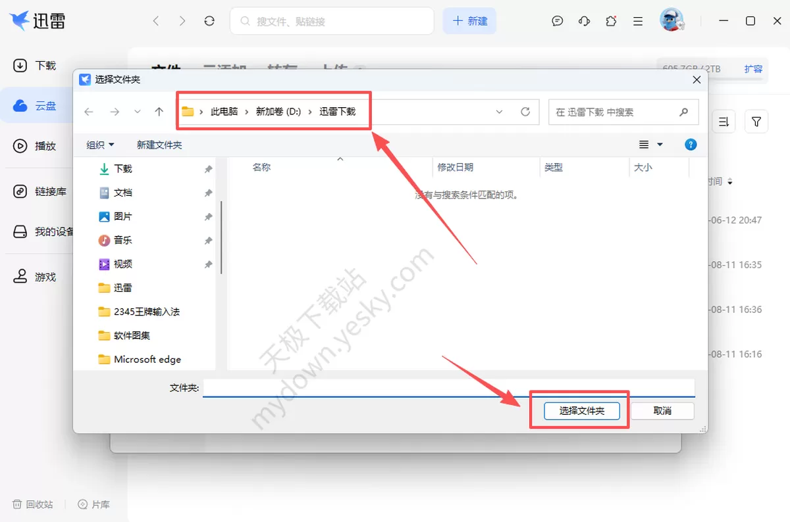Click the magnifier icon in the dialog search
This screenshot has width=790, height=522.
click(x=685, y=112)
